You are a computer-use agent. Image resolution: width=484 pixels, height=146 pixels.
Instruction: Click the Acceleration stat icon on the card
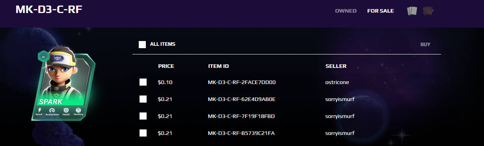(52, 110)
